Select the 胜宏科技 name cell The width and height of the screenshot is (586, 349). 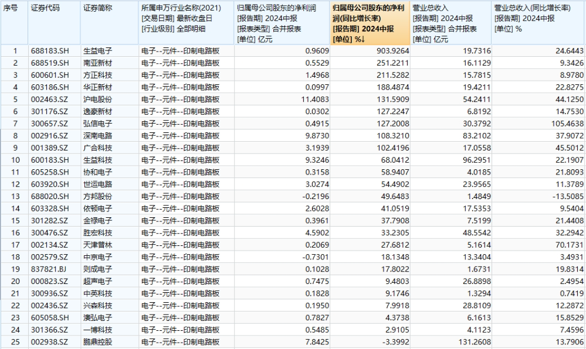(x=97, y=232)
